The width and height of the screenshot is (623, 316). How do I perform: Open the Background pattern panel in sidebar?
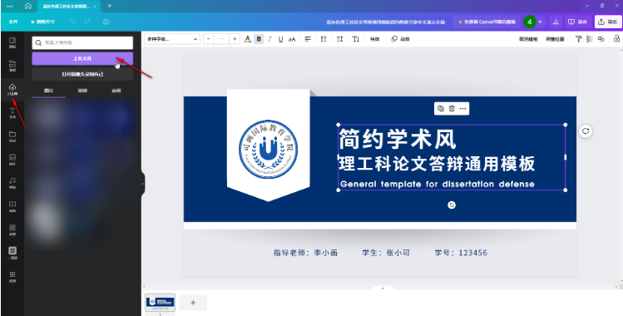(12, 230)
